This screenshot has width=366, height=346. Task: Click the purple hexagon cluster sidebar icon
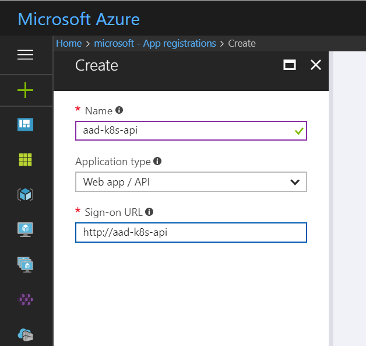coord(26,299)
